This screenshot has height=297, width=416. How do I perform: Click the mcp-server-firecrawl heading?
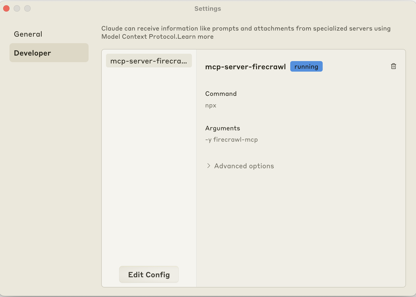245,67
